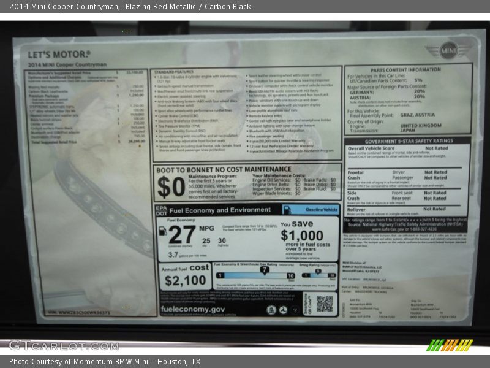
Task: Click the '$1,000' fuel savings amount
Action: [302, 236]
